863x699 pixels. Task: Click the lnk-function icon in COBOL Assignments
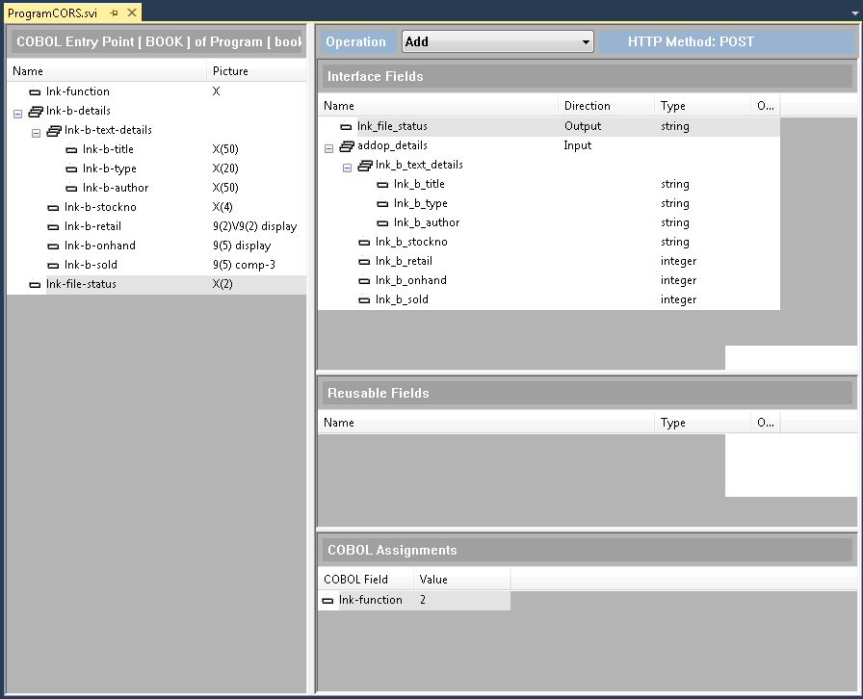[x=328, y=601]
